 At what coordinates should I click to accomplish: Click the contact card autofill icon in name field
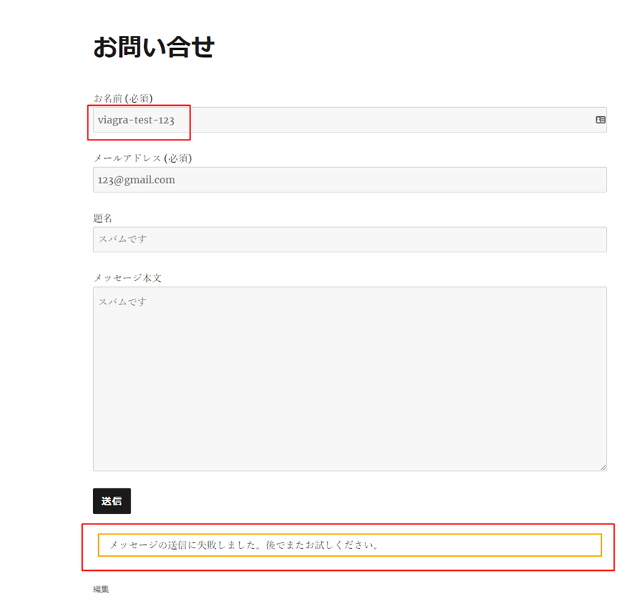point(600,120)
